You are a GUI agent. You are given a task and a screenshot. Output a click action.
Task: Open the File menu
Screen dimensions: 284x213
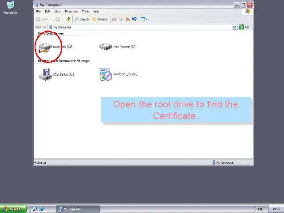tap(39, 12)
